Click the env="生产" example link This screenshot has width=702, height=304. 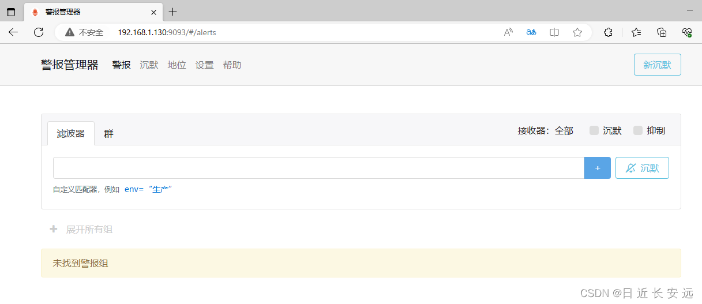(x=148, y=189)
